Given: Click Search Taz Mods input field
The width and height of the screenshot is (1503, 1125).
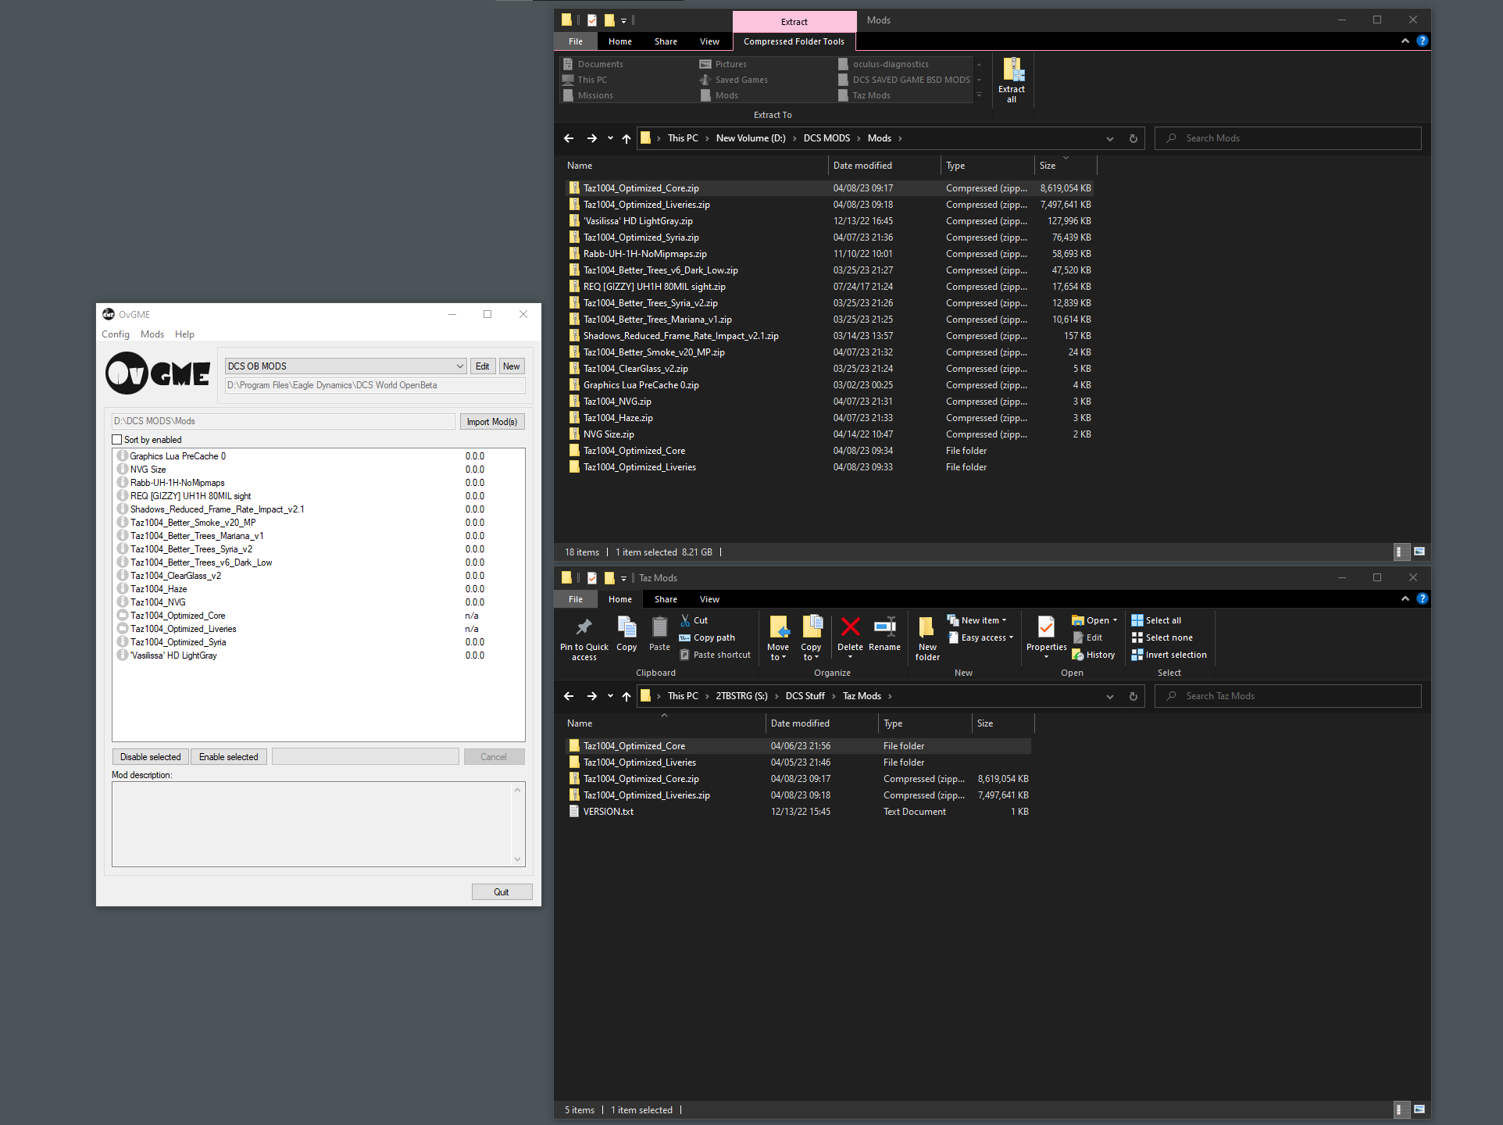Looking at the screenshot, I should click(1288, 696).
